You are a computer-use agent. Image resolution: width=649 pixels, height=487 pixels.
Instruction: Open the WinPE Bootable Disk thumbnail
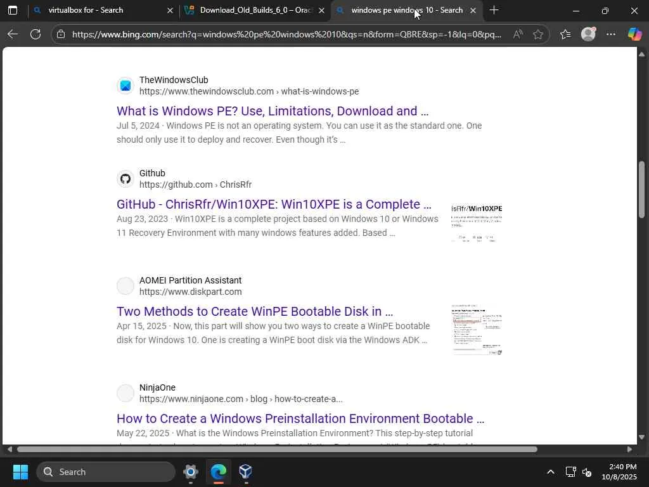click(x=477, y=330)
